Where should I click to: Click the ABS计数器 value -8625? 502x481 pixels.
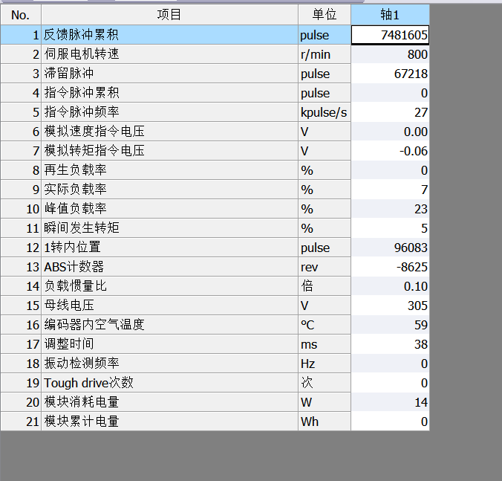[x=390, y=267]
